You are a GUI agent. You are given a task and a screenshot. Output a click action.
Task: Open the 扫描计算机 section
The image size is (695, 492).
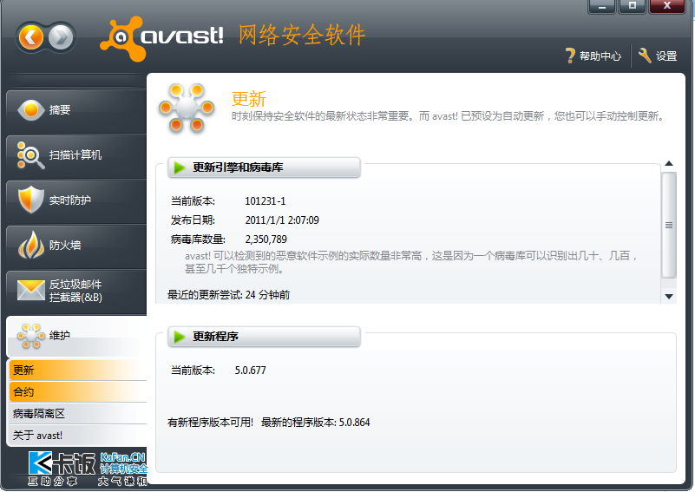(76, 155)
